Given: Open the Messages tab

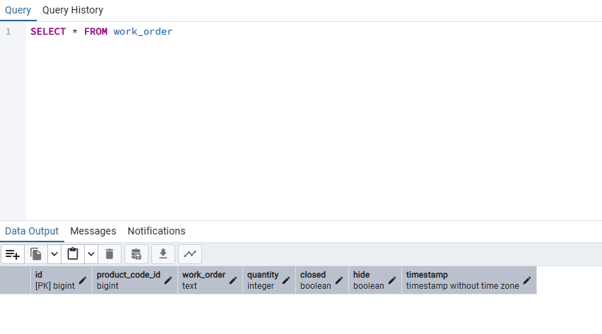Looking at the screenshot, I should pyautogui.click(x=93, y=231).
